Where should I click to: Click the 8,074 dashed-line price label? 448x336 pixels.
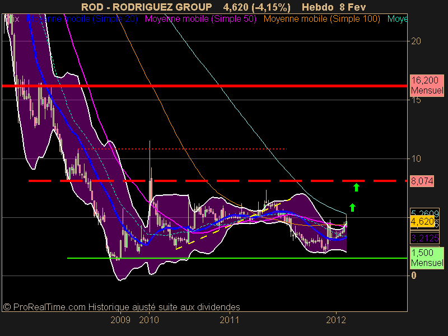coord(422,181)
